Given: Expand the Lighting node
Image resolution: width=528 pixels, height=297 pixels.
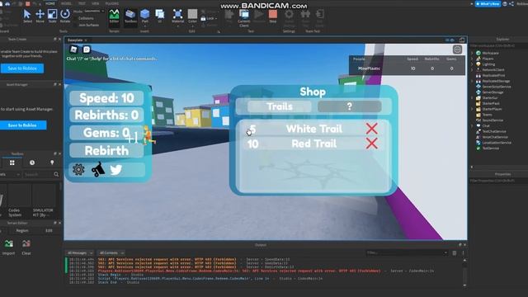Looking at the screenshot, I should coord(472,64).
